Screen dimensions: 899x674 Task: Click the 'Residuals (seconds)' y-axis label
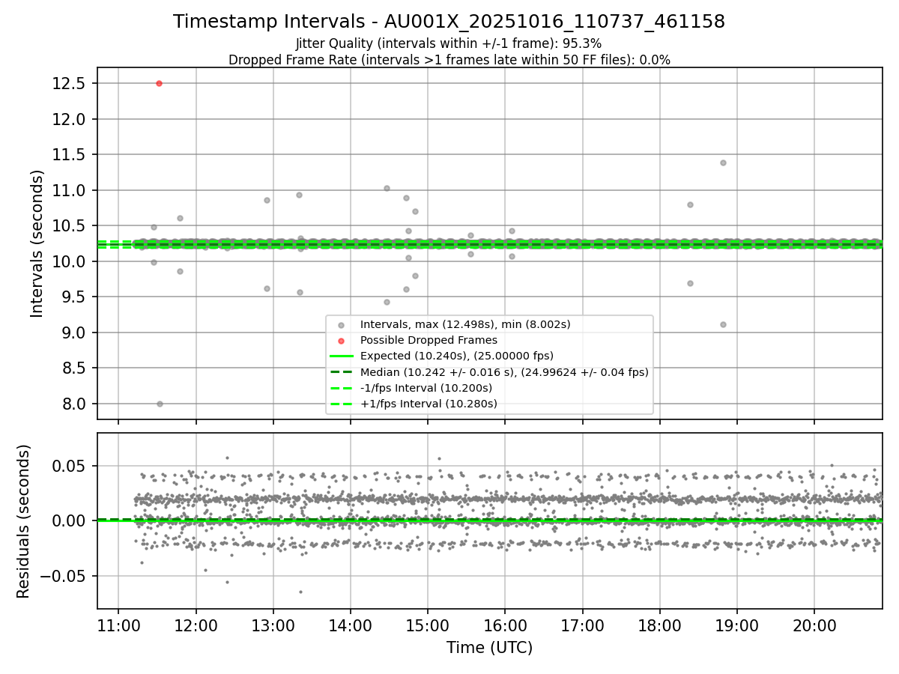pos(23,521)
